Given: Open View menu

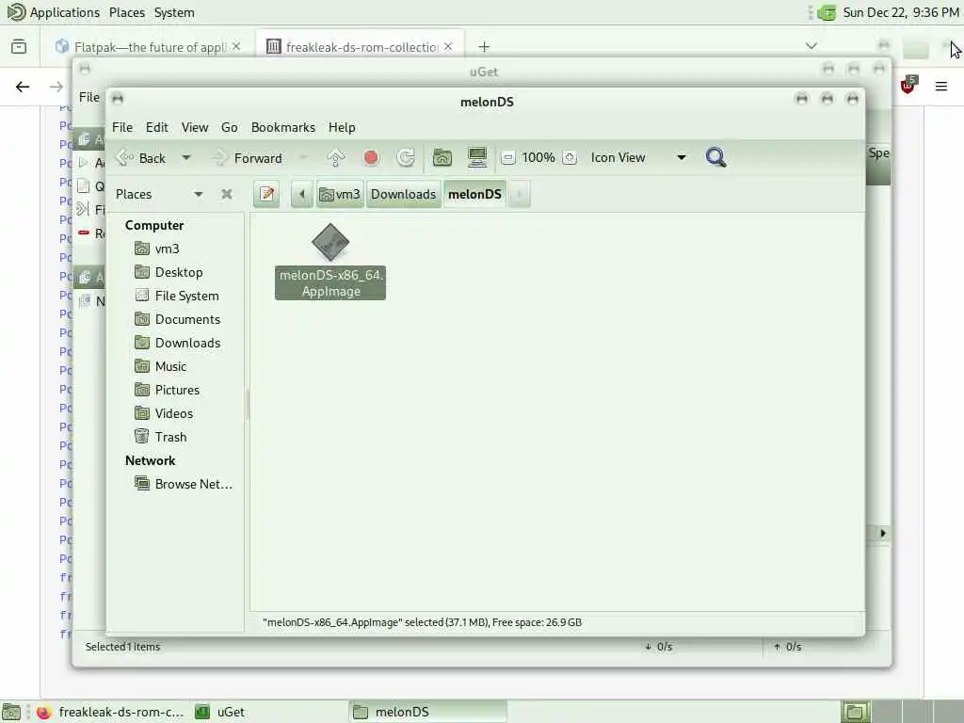Looking at the screenshot, I should tap(195, 127).
